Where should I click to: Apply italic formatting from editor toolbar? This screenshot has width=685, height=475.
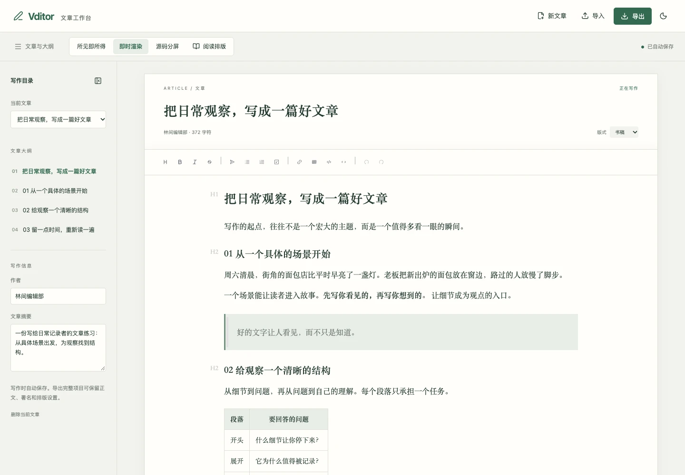[x=195, y=162]
